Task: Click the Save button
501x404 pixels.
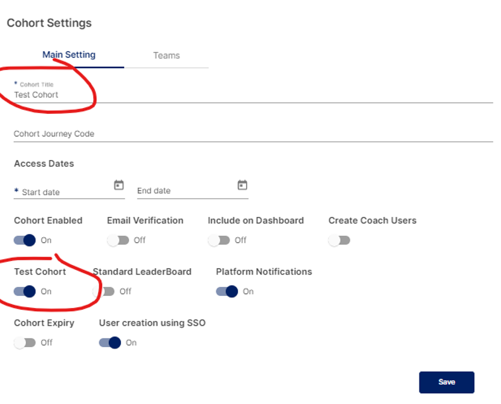Action: (447, 383)
